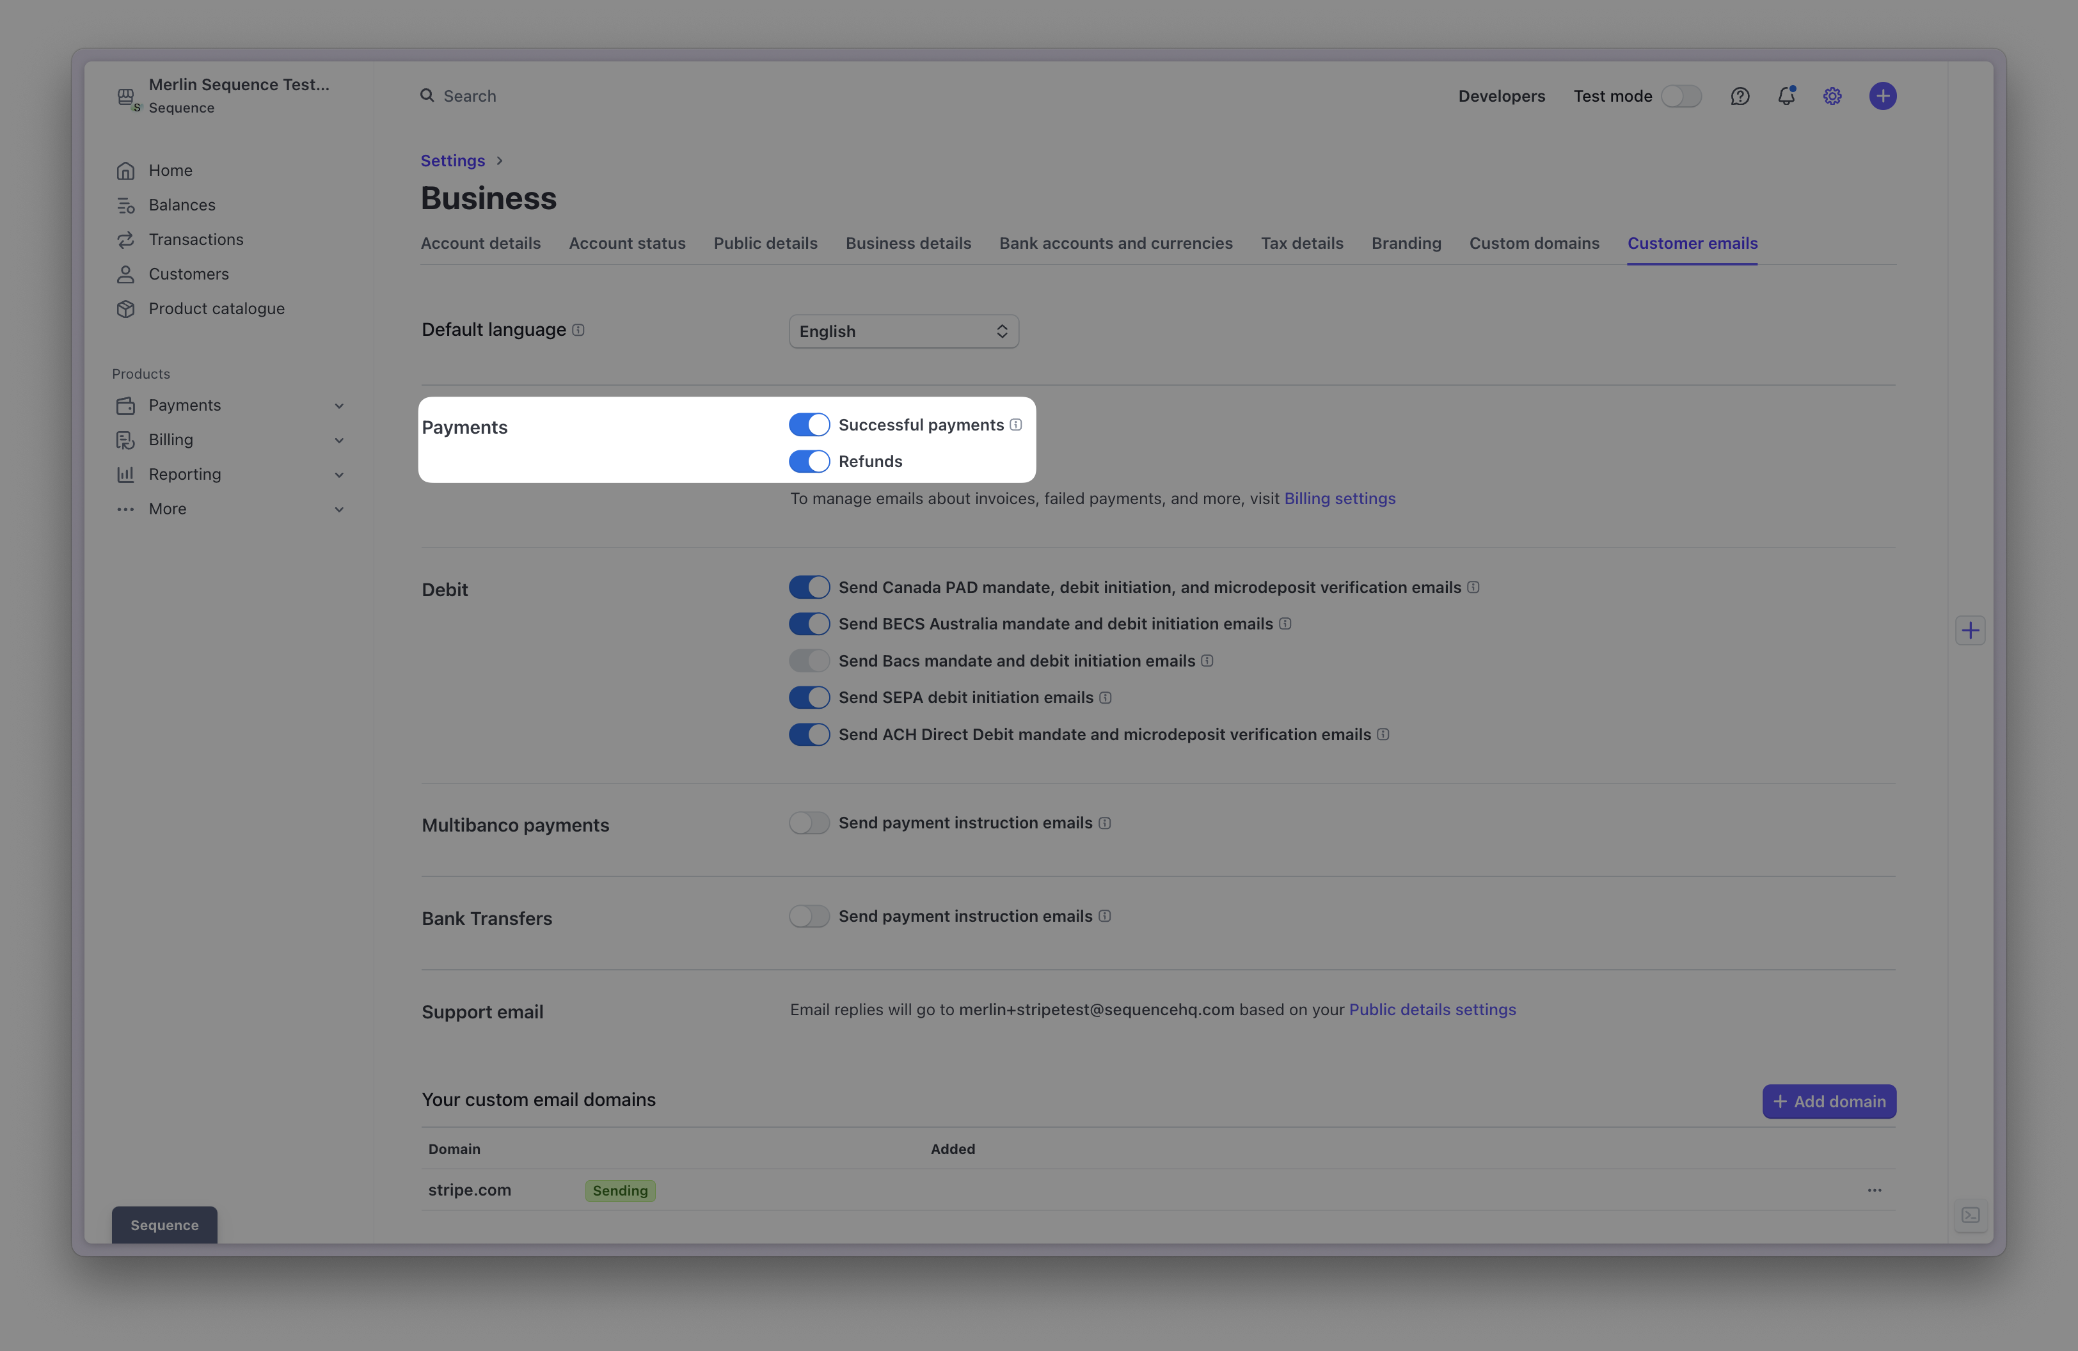Click info icon beside Canada PAD emails
The image size is (2078, 1351).
(x=1473, y=587)
